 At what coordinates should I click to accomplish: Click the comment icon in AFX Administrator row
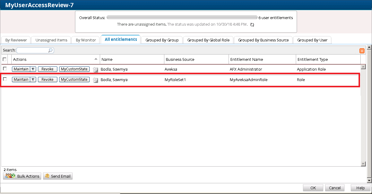(95, 69)
